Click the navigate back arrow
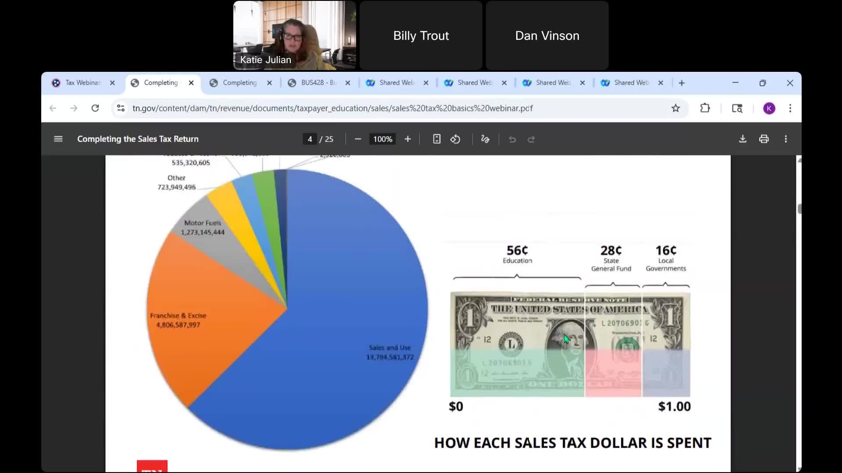The image size is (842, 473). point(53,108)
